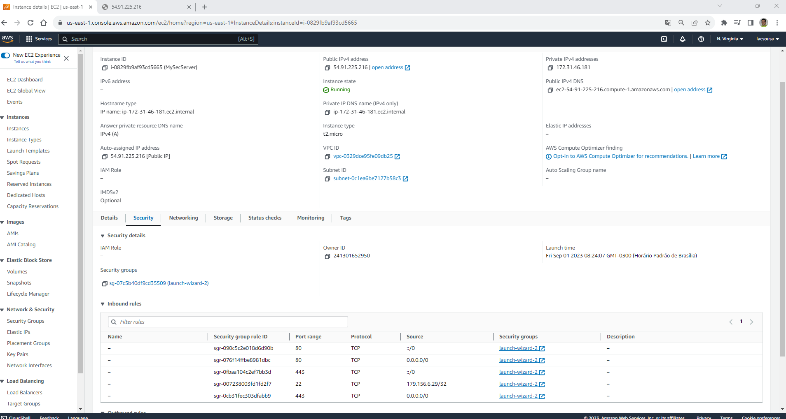The width and height of the screenshot is (786, 419).
Task: Switch to the Networking tab
Action: point(184,218)
